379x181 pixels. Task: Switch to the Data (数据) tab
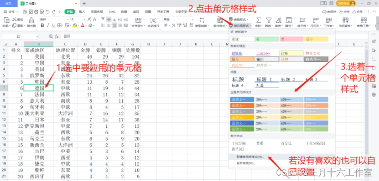pyautogui.click(x=124, y=11)
